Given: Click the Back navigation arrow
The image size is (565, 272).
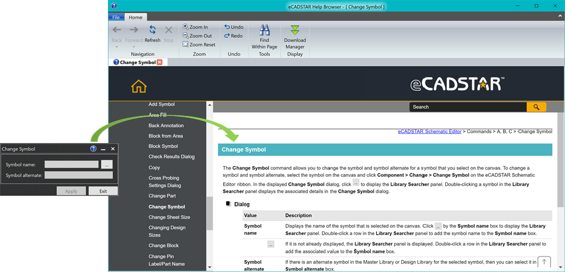Looking at the screenshot, I should point(117,30).
